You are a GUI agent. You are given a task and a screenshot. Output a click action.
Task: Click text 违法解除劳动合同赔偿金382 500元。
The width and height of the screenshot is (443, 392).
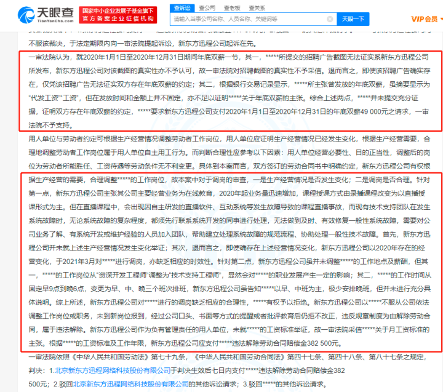287,343
